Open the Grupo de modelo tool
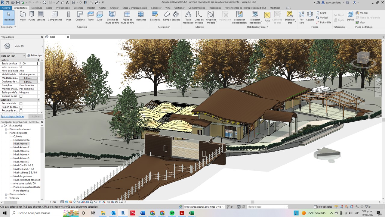Screen dimensions: 385x217 211,17
